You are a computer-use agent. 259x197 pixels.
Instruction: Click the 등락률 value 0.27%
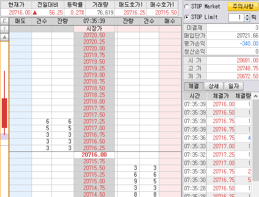(x=77, y=12)
